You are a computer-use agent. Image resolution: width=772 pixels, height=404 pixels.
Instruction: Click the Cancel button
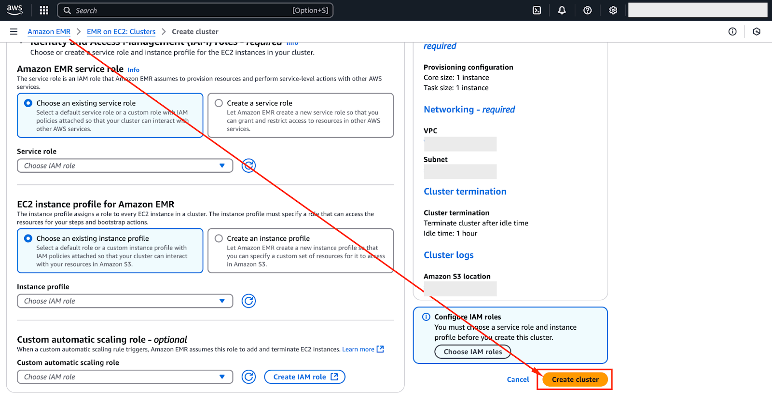518,379
